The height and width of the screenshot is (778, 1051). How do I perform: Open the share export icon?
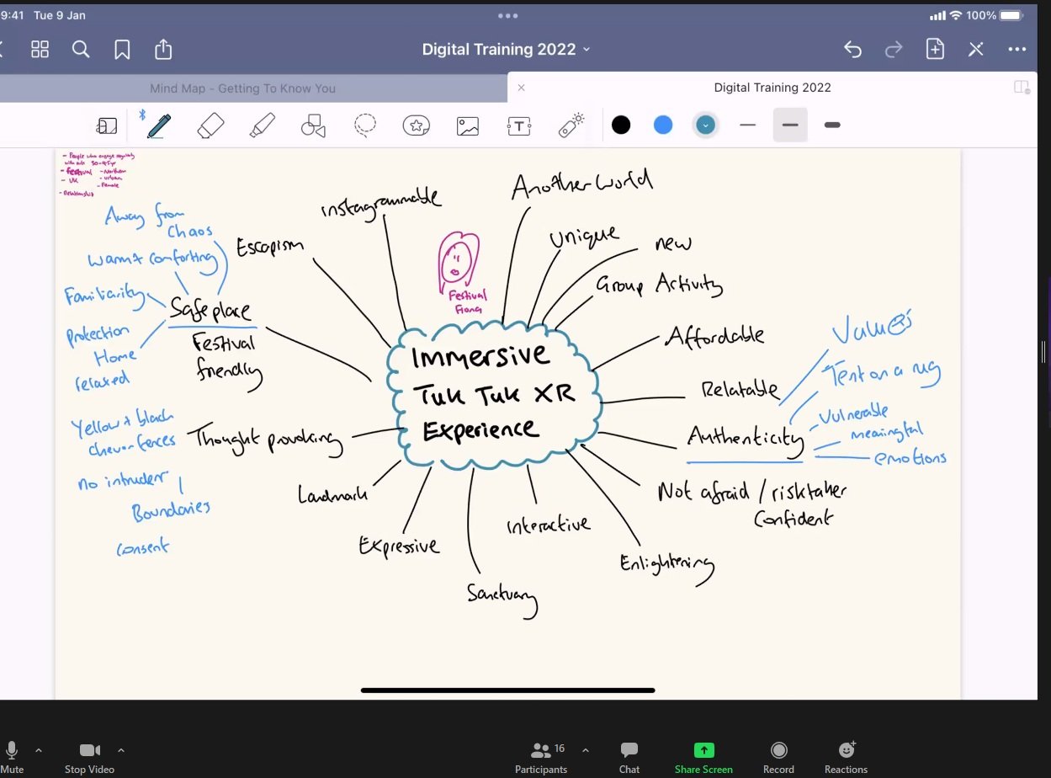(163, 49)
